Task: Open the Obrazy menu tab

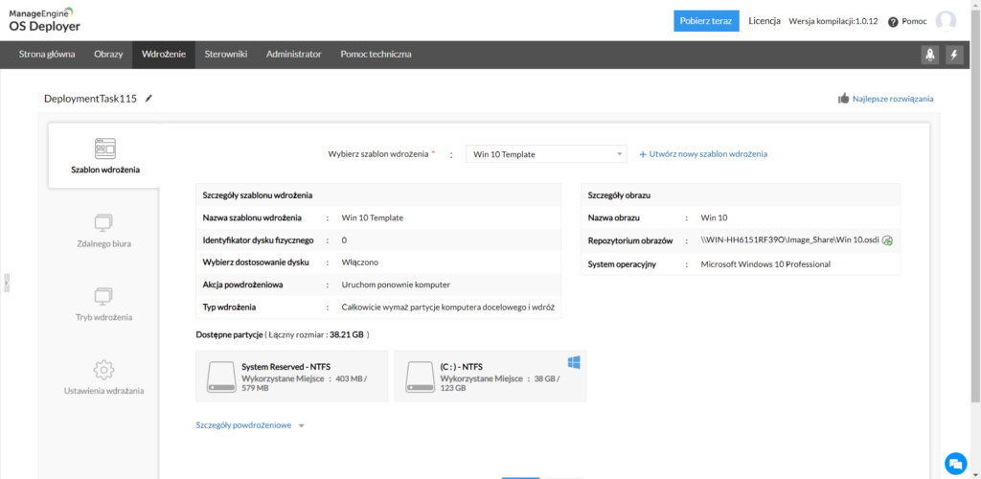Action: pyautogui.click(x=108, y=55)
